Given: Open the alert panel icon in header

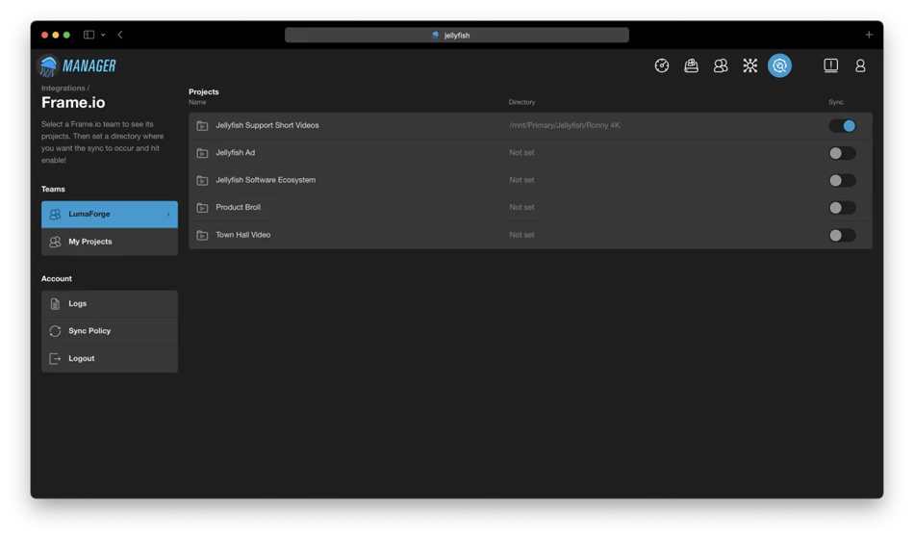Looking at the screenshot, I should (830, 65).
